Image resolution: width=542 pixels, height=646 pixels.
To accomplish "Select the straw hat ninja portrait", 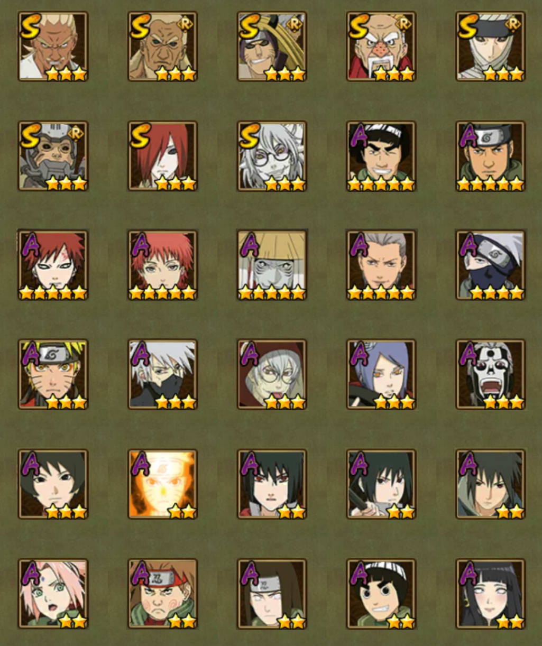I will point(272,265).
